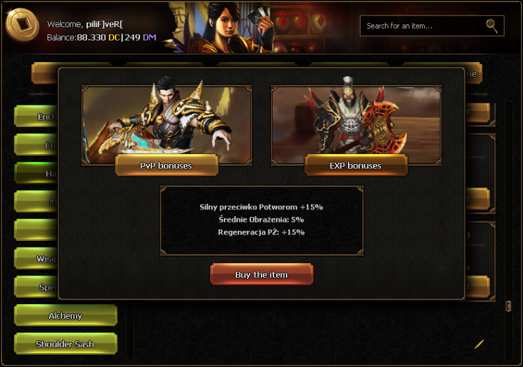Open the partially hidden Enchant category
This screenshot has width=523, height=367.
click(36, 117)
